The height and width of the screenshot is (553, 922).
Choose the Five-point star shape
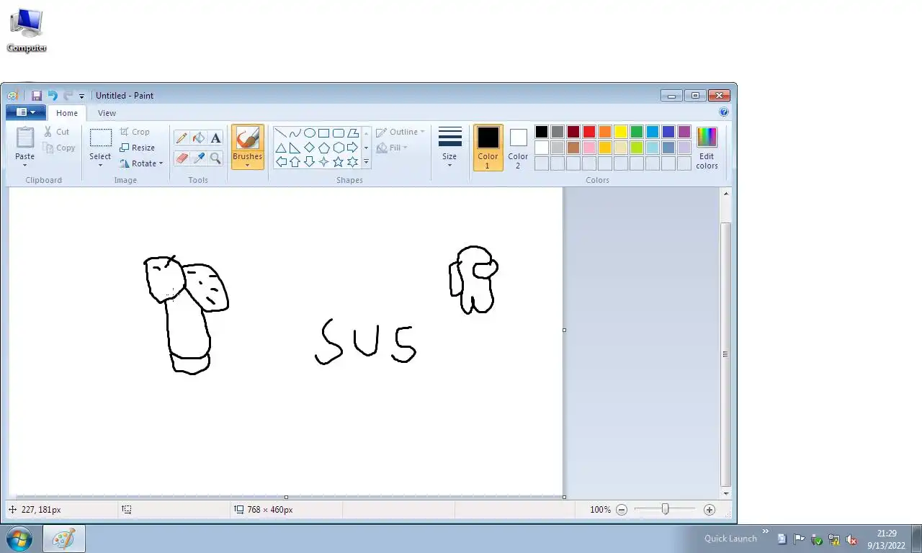(339, 162)
